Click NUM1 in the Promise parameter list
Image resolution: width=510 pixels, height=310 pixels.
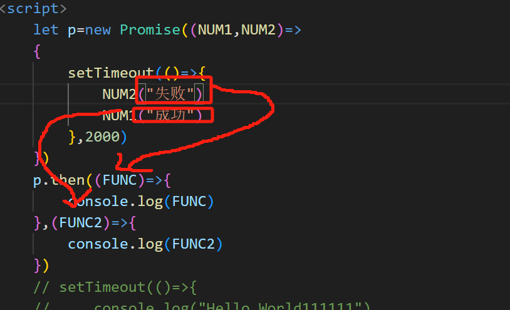click(215, 30)
